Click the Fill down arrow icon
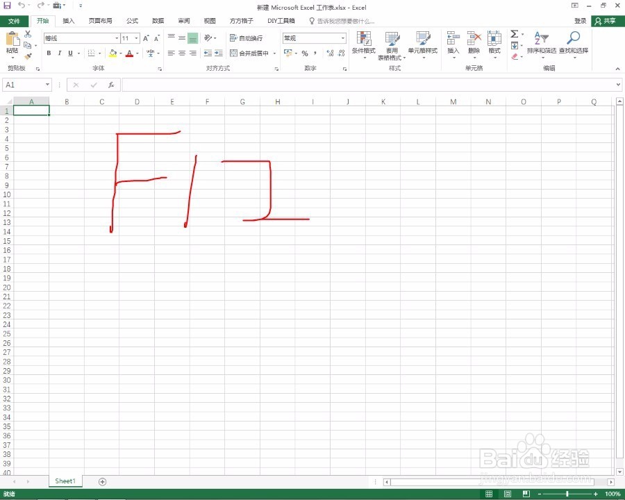Image resolution: width=625 pixels, height=500 pixels. click(515, 45)
